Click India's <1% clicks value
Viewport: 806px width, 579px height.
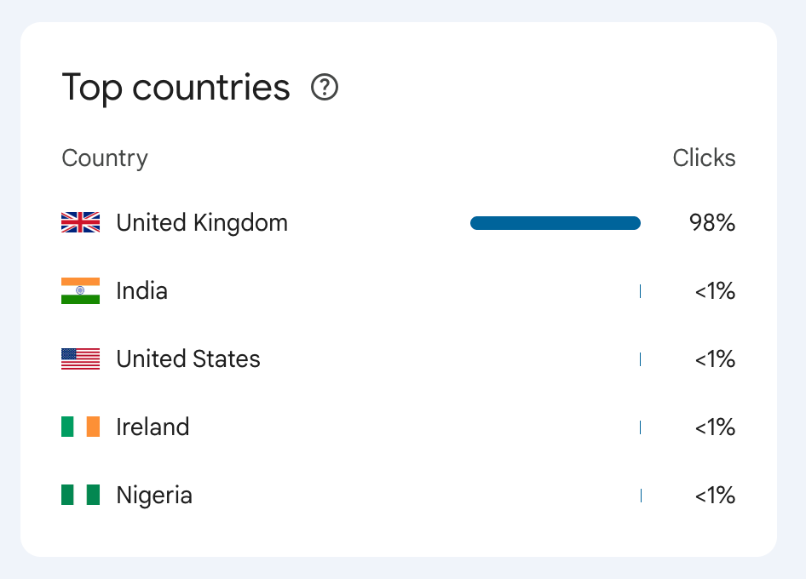click(715, 291)
